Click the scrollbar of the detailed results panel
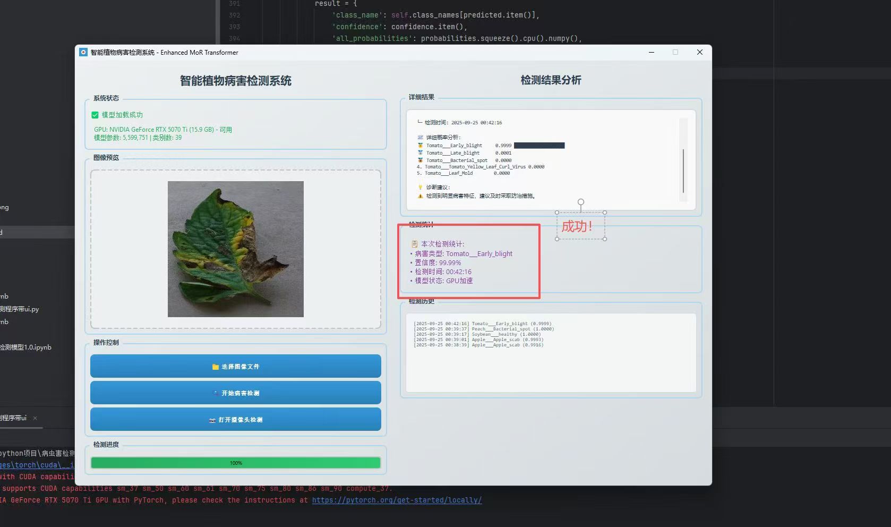The image size is (891, 527). click(x=683, y=171)
